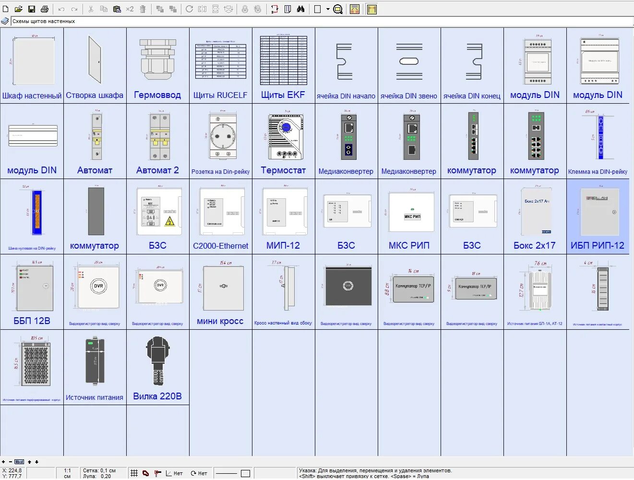Open file with the folder icon
This screenshot has height=480, width=634.
point(18,9)
